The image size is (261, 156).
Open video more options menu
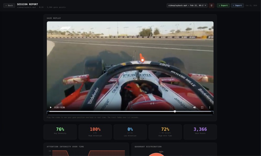210,107
